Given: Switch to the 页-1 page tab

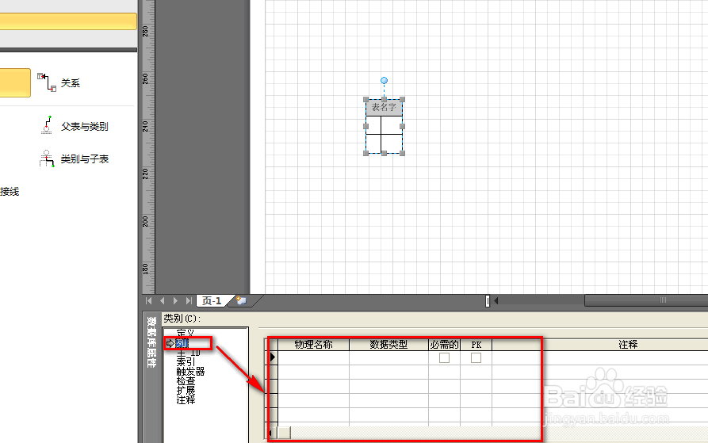Looking at the screenshot, I should tap(212, 300).
